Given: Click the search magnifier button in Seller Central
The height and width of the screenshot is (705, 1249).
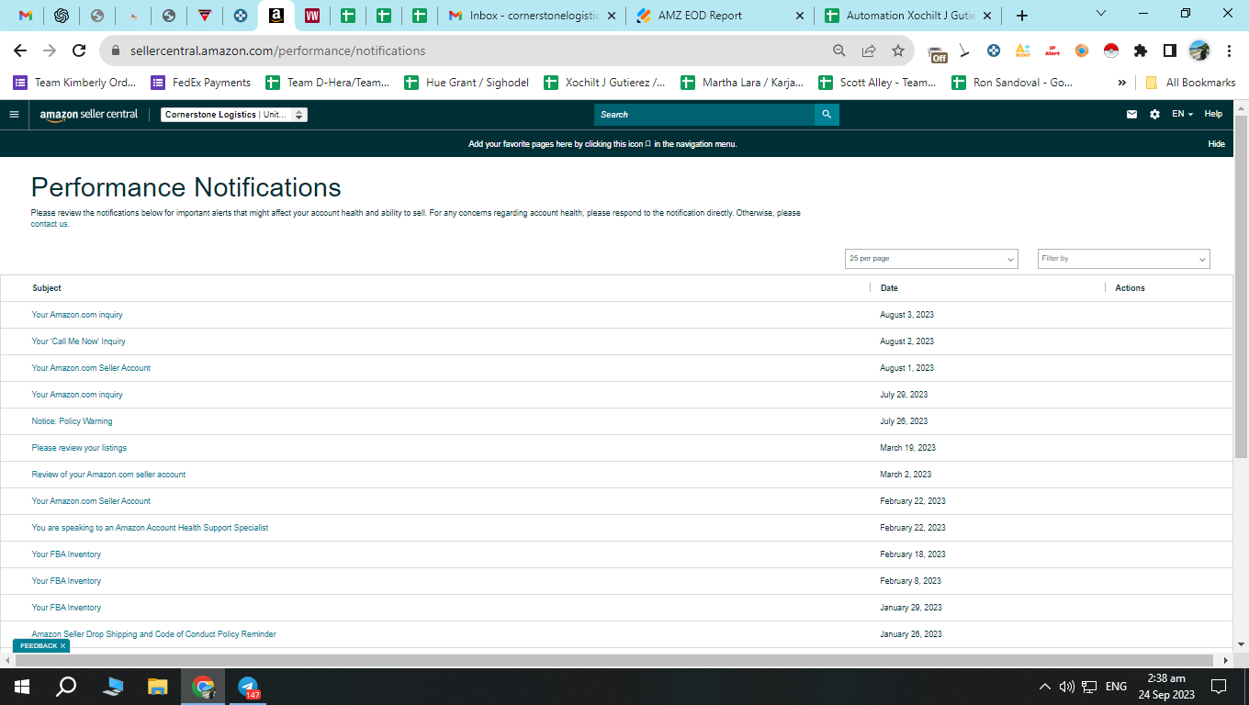Looking at the screenshot, I should [x=827, y=115].
